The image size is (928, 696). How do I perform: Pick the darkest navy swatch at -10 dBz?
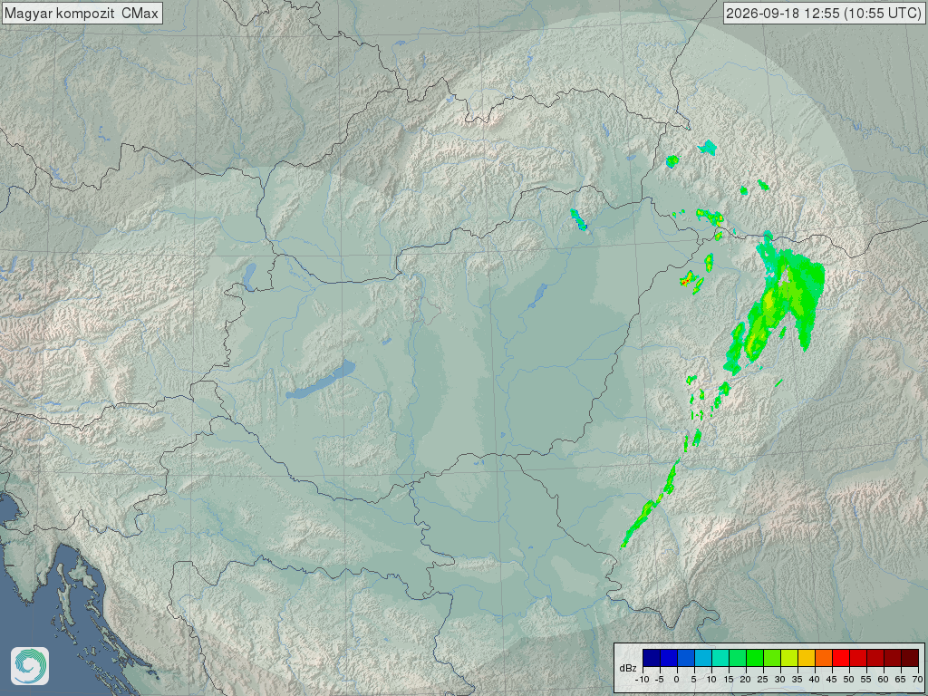point(651,658)
